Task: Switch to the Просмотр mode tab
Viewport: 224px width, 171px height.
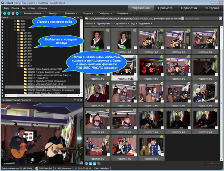Action: click(x=165, y=8)
